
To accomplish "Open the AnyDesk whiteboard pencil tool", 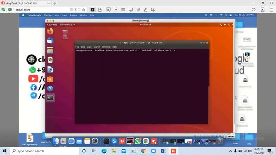I will (146, 9).
